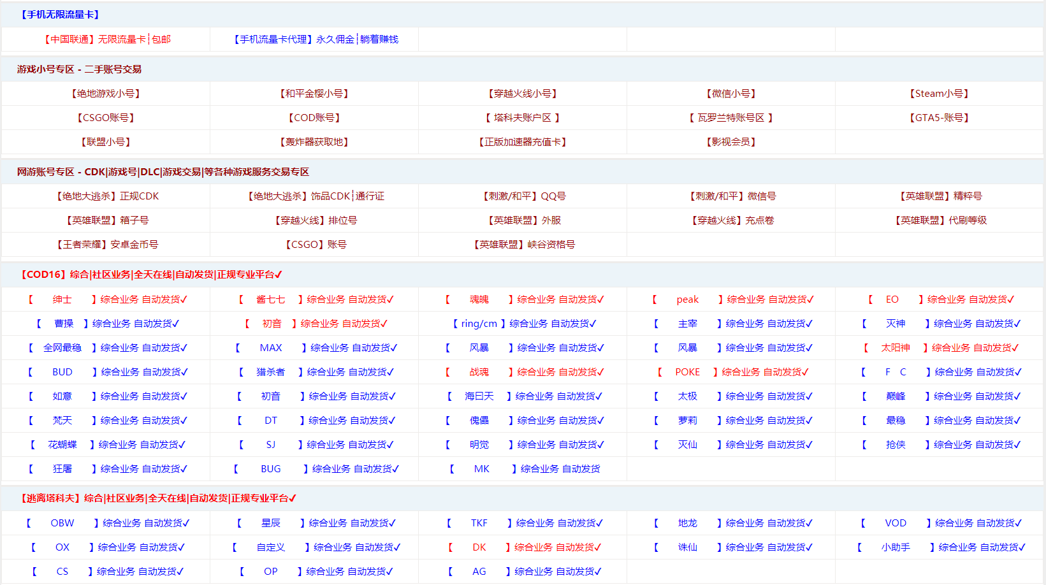Select the 穿越火线 排位号 link

315,220
